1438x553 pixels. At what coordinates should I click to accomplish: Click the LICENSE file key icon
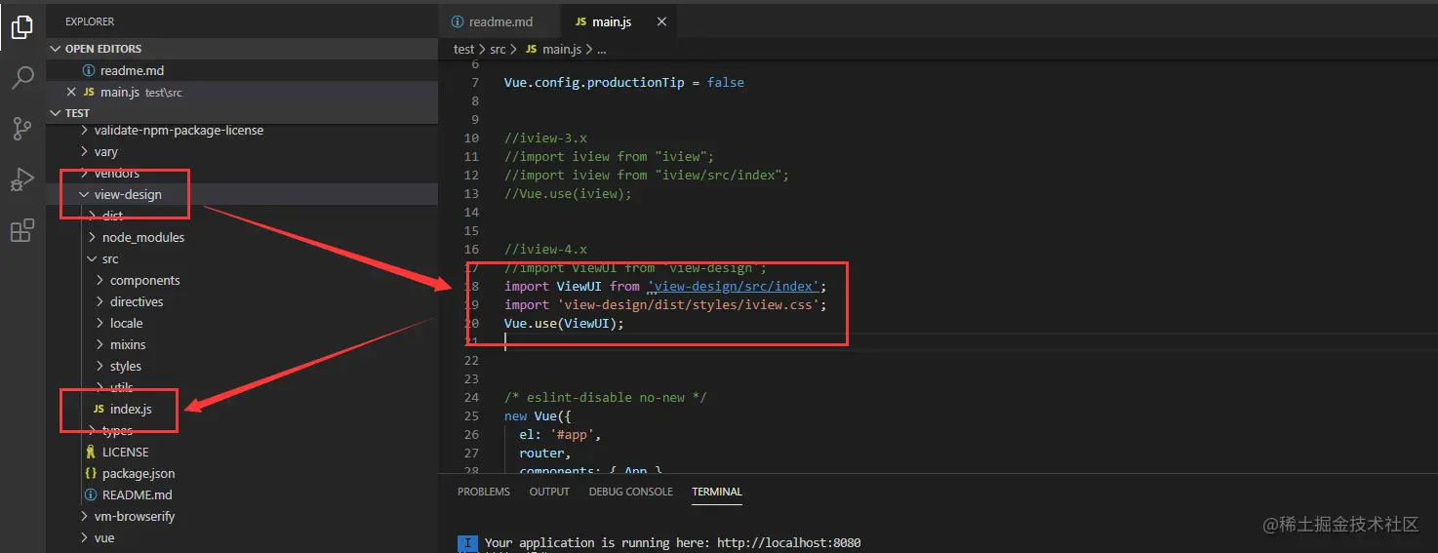coord(91,453)
